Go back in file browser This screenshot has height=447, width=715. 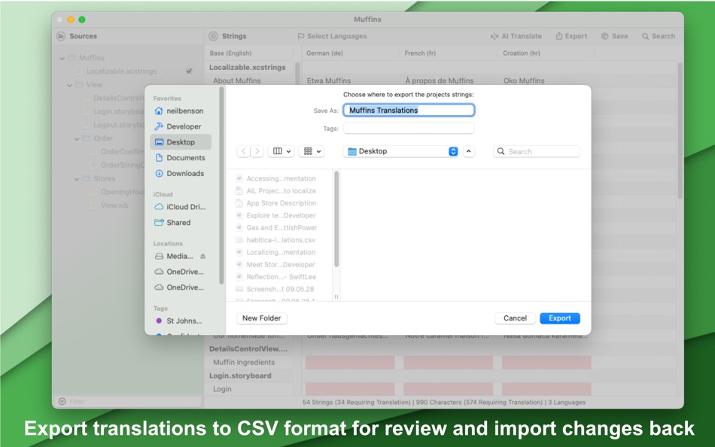coord(244,151)
